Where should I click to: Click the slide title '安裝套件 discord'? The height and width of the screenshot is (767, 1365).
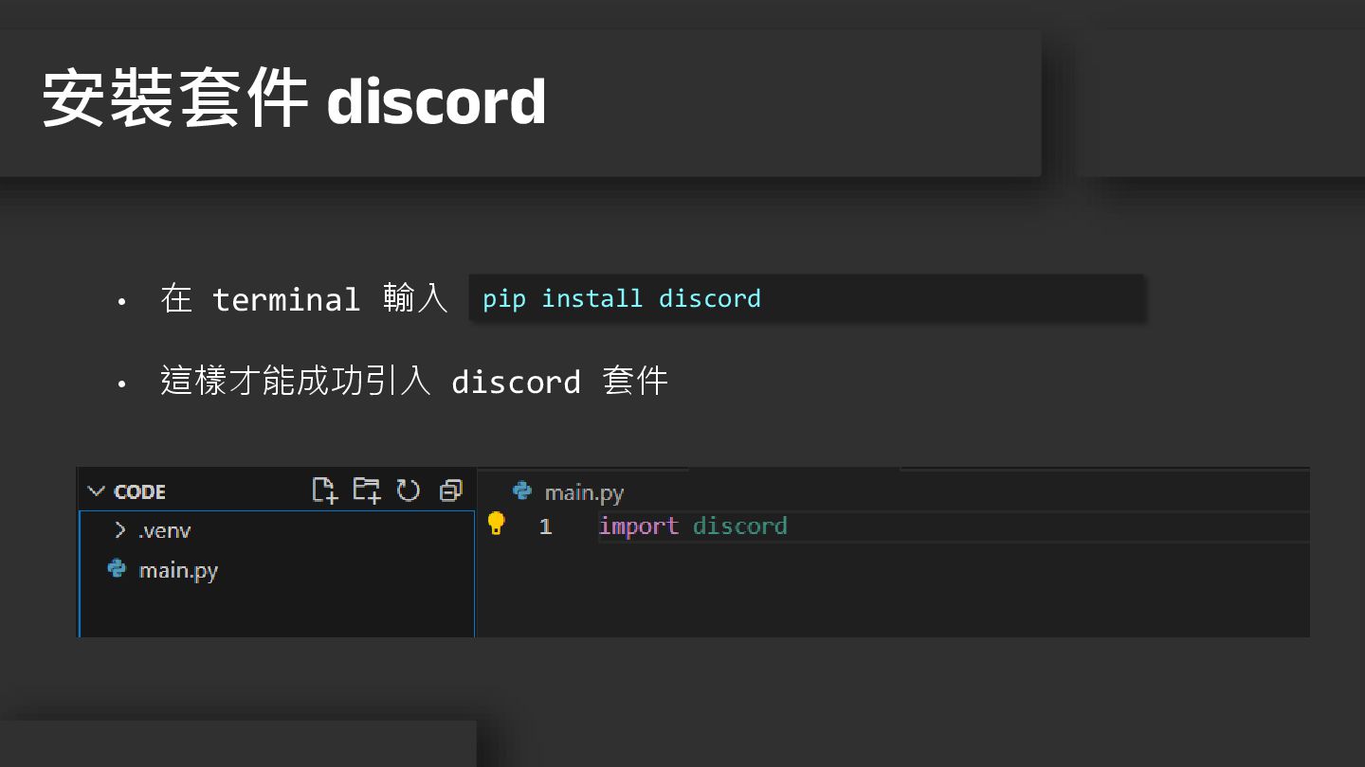tap(295, 100)
